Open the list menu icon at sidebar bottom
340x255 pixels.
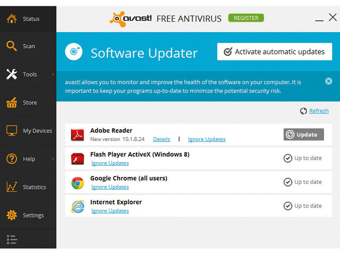(12, 240)
